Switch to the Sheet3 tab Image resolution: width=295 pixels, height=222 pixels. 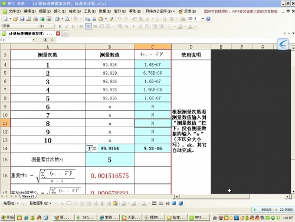click(x=28, y=196)
